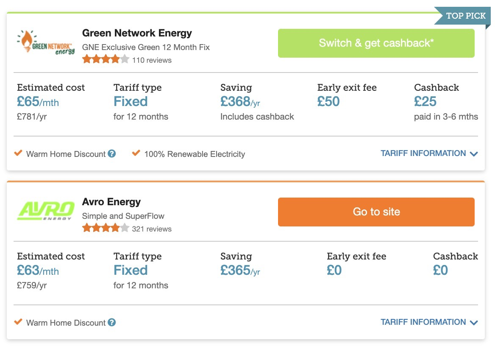
Task: Click Warm Home Discount help icon, Avro
Action: 112,323
